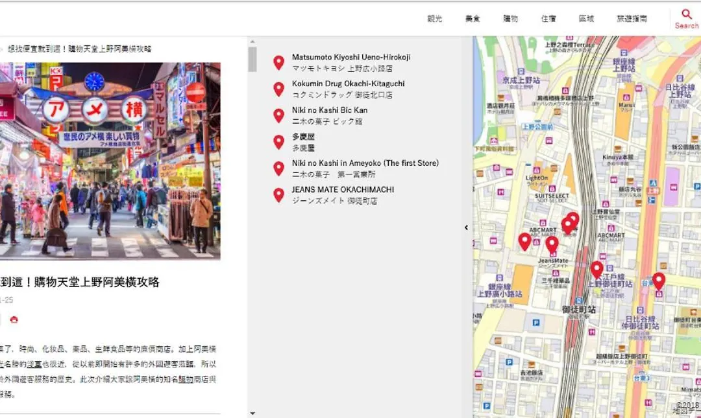The width and height of the screenshot is (701, 418).
Task: Follow the underlined 淺草 link in the article
Action: [x=34, y=364]
